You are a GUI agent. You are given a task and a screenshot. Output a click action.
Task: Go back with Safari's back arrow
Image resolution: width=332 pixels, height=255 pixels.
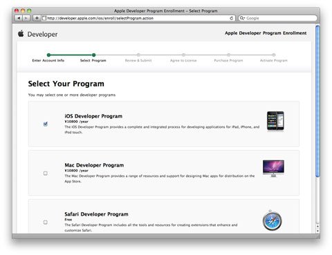tap(19, 18)
